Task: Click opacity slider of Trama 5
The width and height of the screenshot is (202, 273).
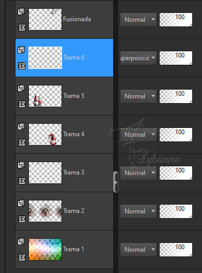Action: click(x=176, y=96)
